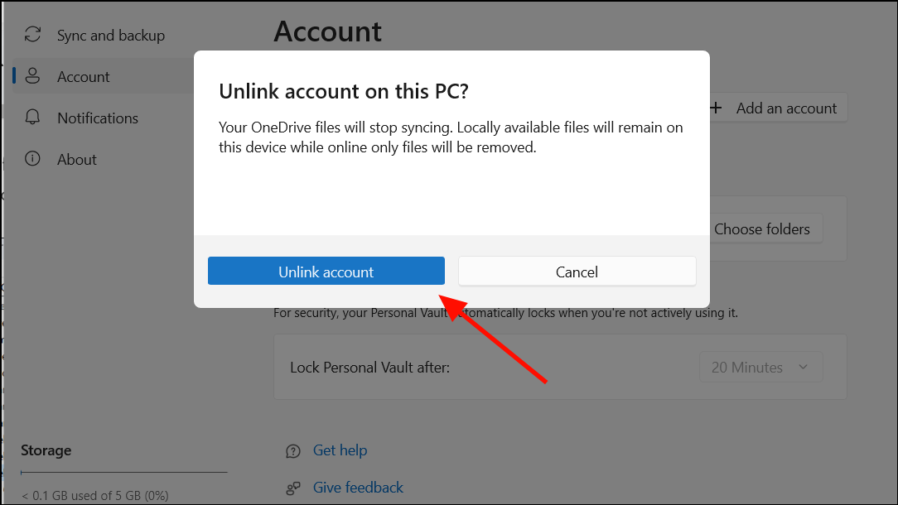This screenshot has width=898, height=505.
Task: Go to the Sync and backup section
Action: [110, 35]
